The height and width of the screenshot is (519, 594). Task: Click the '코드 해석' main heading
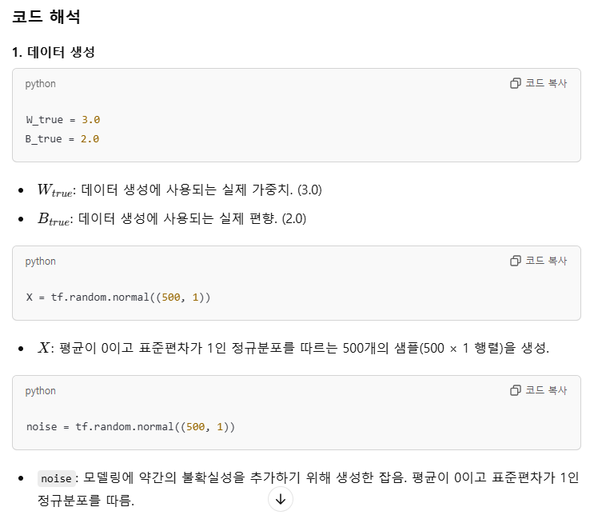[x=46, y=17]
